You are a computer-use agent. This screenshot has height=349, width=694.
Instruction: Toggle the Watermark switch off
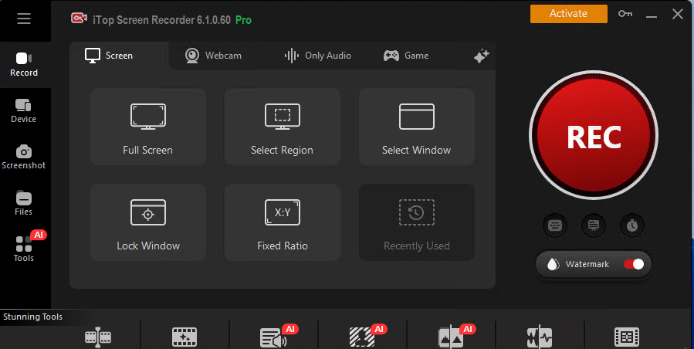coord(634,264)
